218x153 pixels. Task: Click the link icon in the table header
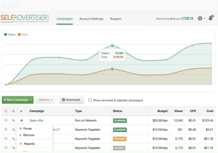point(13,111)
